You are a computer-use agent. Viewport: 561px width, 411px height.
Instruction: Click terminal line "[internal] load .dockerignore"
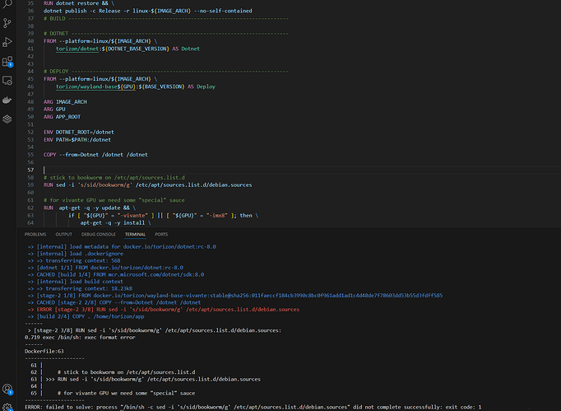tap(76, 254)
